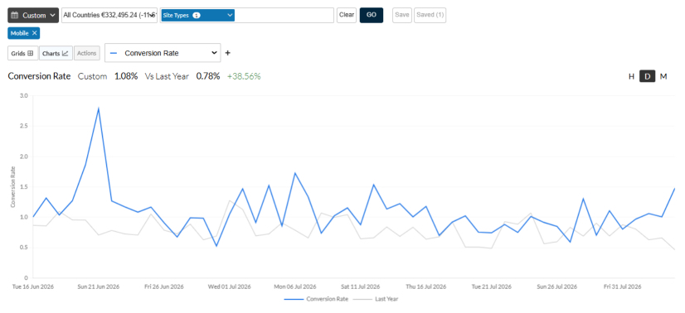
Task: Toggle Last Year series in legend
Action: coord(376,299)
